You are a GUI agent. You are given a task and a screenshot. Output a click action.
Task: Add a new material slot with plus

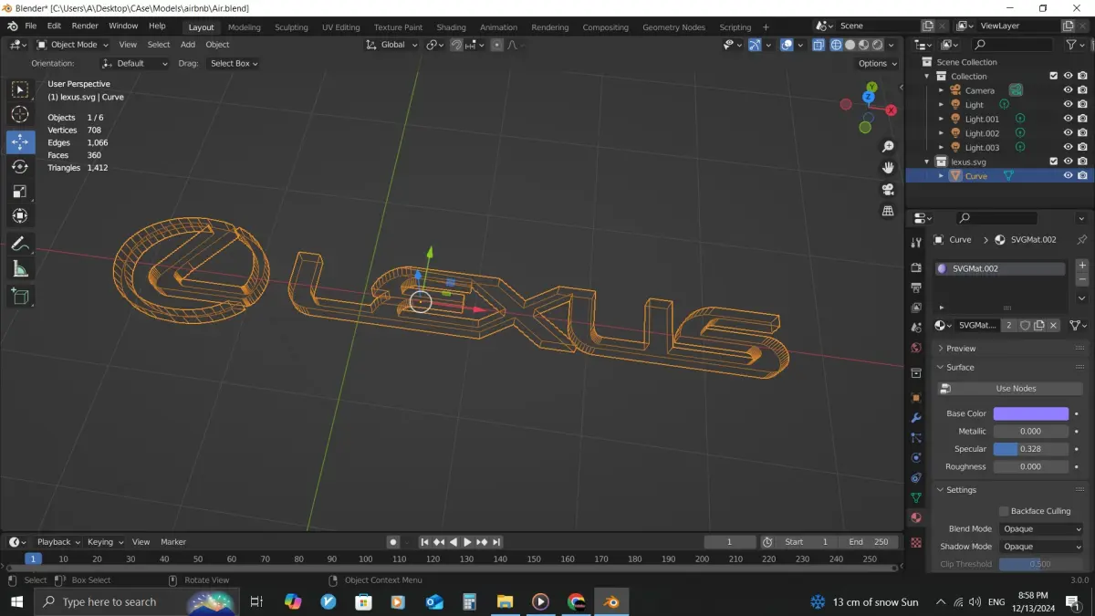[1082, 266]
